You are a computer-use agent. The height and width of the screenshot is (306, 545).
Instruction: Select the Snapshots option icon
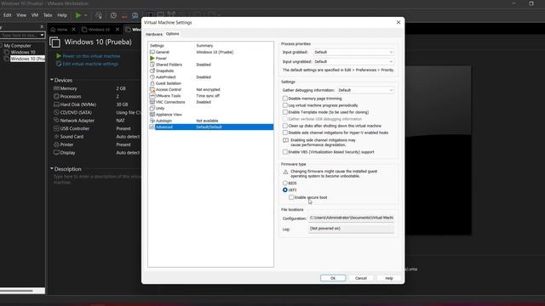[152, 71]
